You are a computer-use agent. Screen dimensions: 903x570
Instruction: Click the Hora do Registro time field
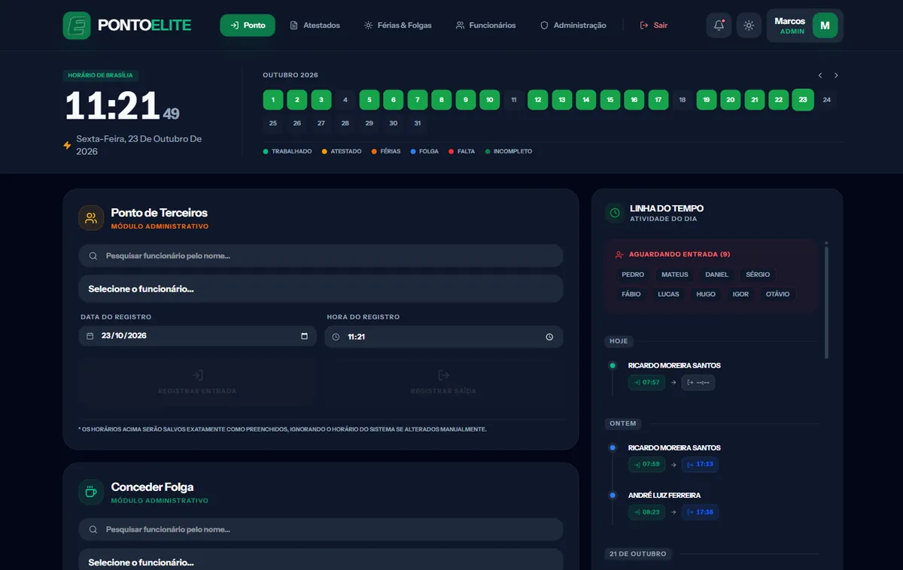click(443, 337)
